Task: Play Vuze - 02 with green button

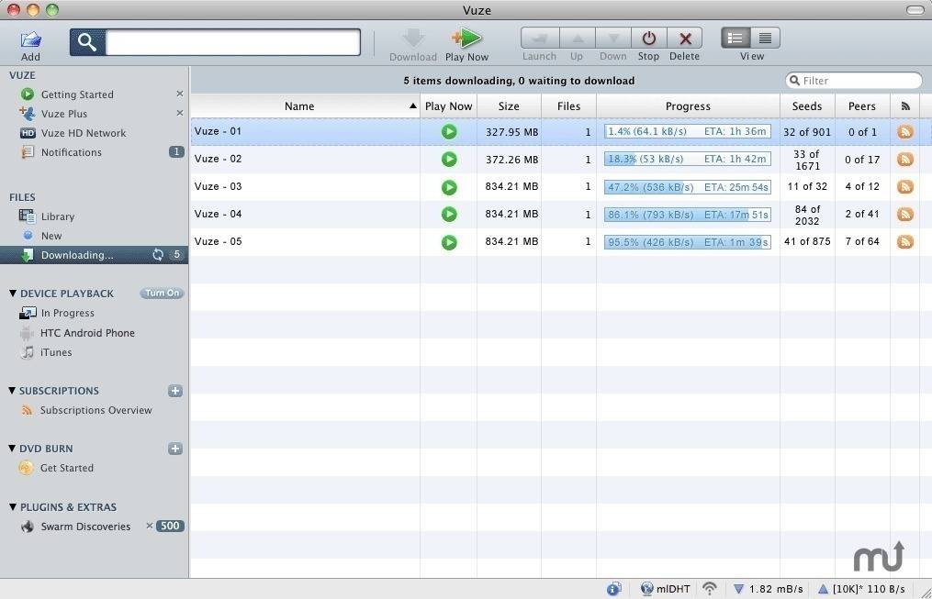Action: [x=449, y=159]
